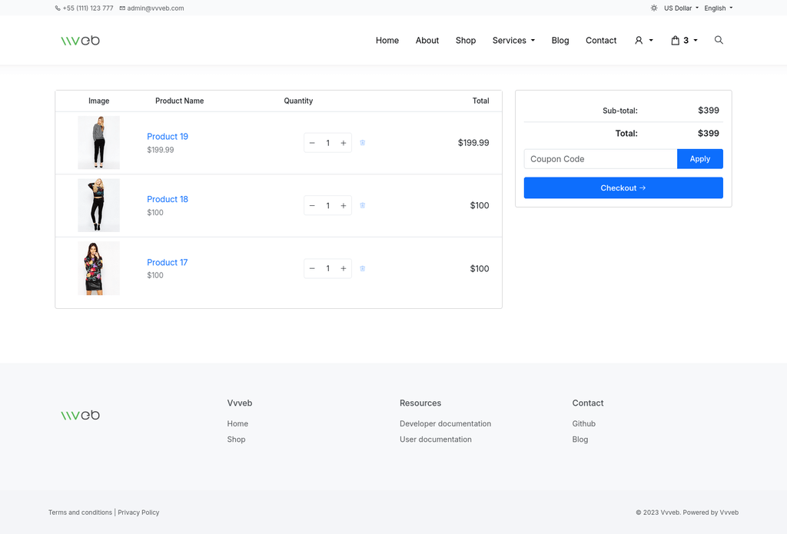Viewport: 787px width, 534px height.
Task: Increase quantity of Product 19
Action: tap(344, 143)
